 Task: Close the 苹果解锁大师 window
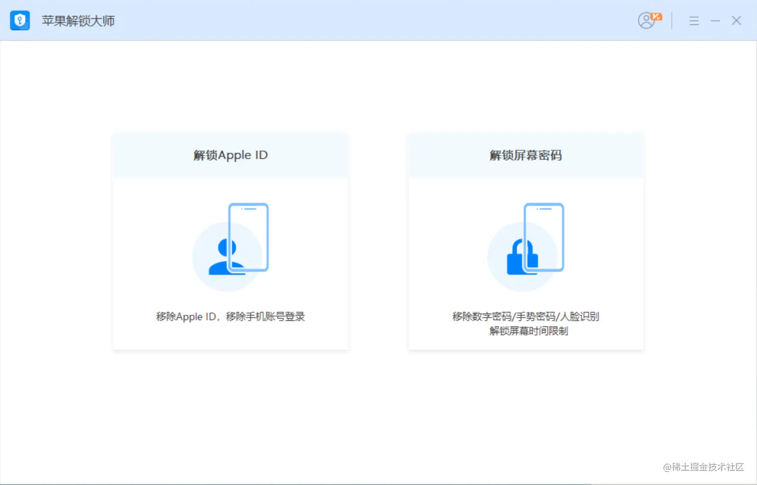(736, 21)
